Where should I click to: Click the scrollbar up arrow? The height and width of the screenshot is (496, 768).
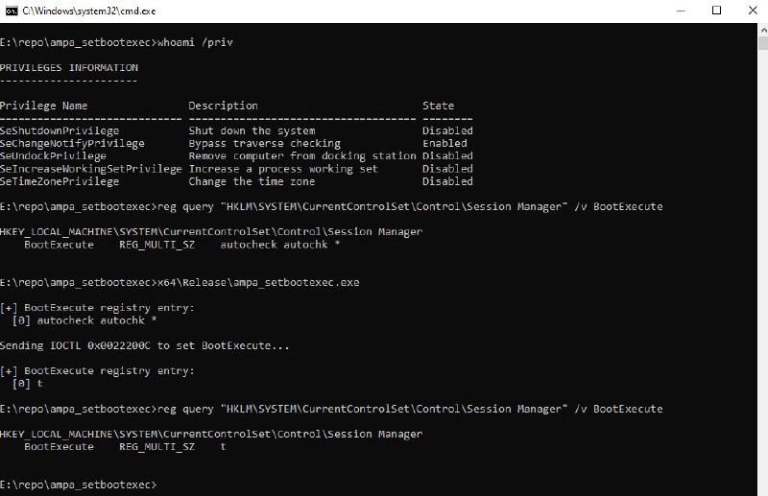pyautogui.click(x=763, y=30)
